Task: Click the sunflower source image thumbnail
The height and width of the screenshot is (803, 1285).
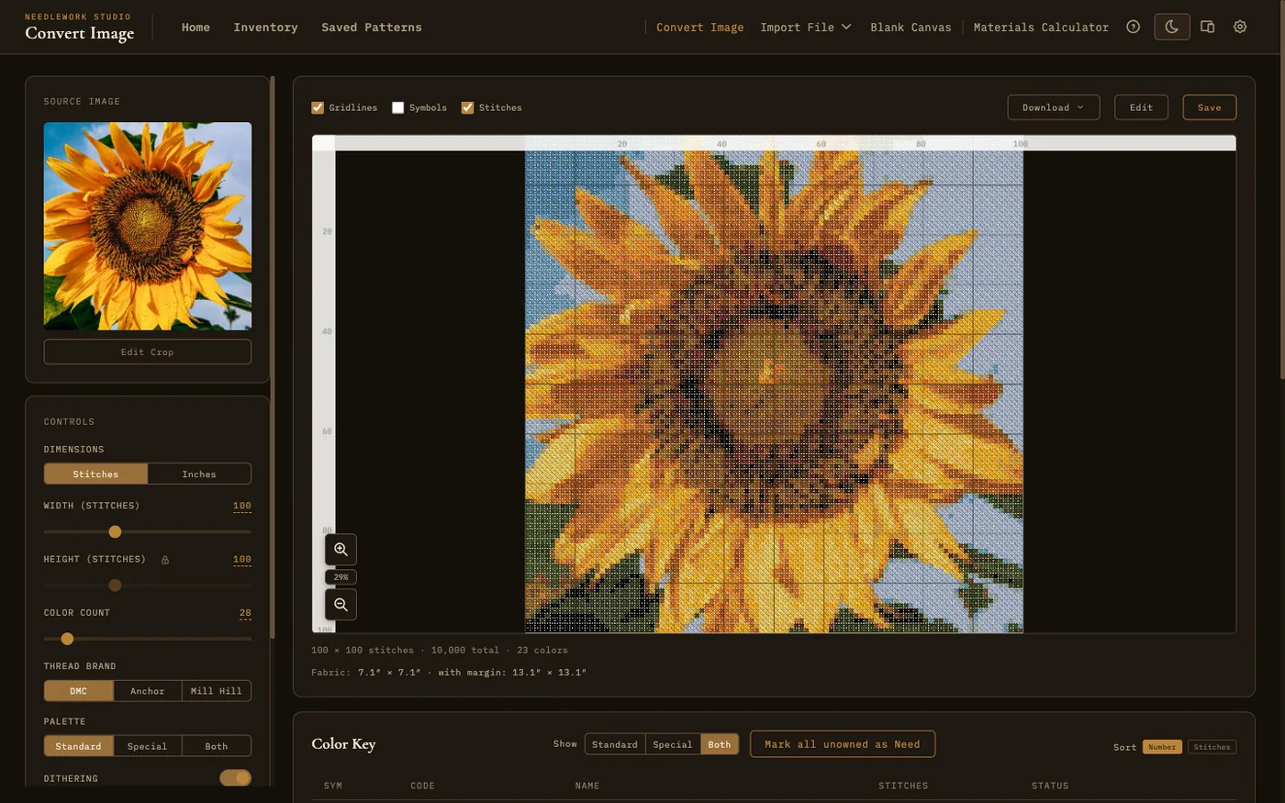Action: coord(147,226)
